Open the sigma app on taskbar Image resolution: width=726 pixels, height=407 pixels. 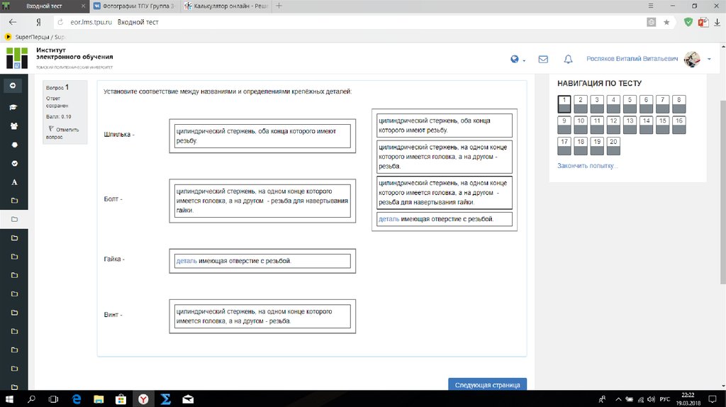pyautogui.click(x=166, y=399)
